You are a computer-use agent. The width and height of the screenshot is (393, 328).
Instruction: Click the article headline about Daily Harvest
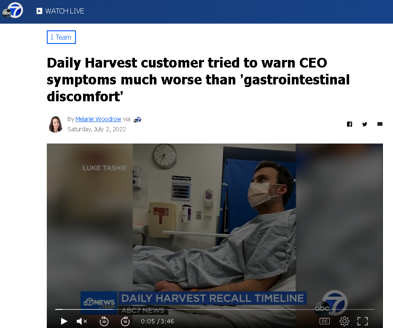(198, 79)
